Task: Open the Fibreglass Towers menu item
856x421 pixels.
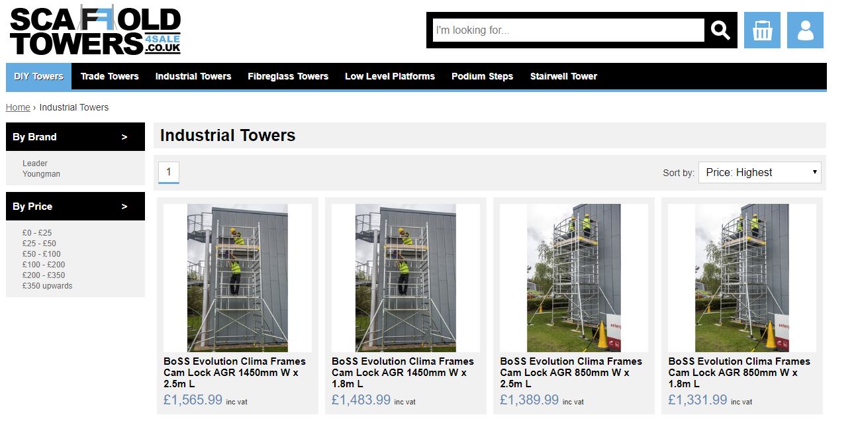Action: (288, 76)
